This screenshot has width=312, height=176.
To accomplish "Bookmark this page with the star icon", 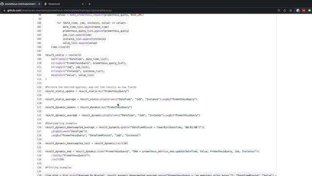I will coord(291,10).
